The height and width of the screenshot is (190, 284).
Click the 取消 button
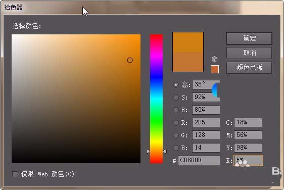[249, 53]
